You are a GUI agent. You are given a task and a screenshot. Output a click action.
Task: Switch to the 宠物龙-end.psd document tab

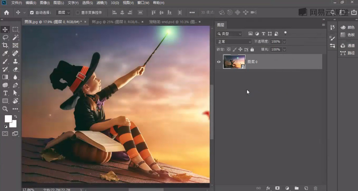point(173,22)
